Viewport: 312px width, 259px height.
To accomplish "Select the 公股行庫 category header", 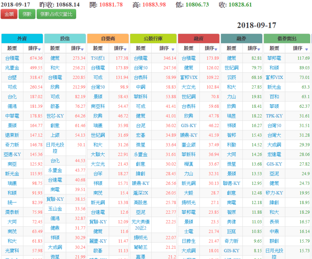I will 153,39.
